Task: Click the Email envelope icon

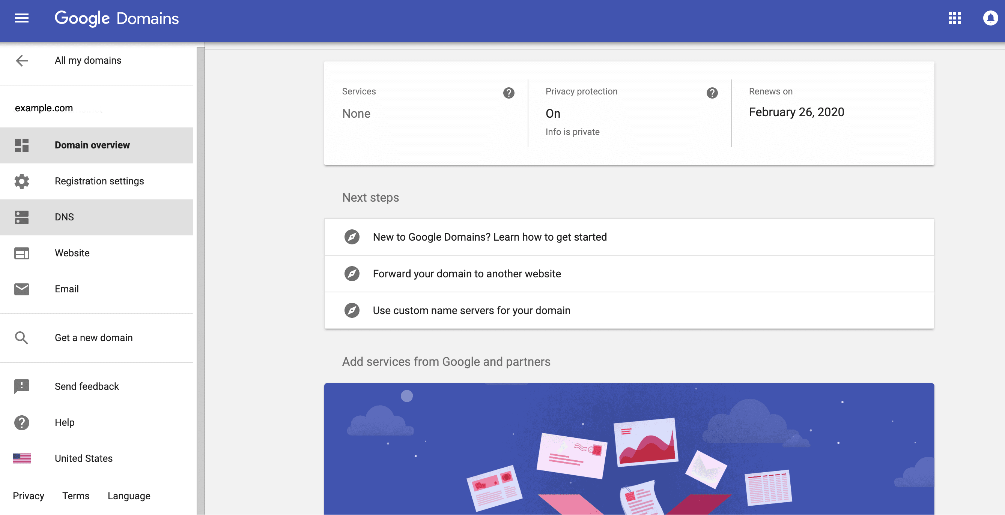Action: coord(22,289)
